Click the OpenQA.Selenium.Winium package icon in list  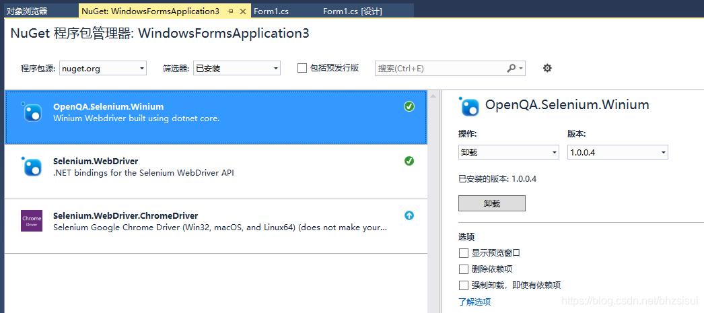[x=32, y=112]
